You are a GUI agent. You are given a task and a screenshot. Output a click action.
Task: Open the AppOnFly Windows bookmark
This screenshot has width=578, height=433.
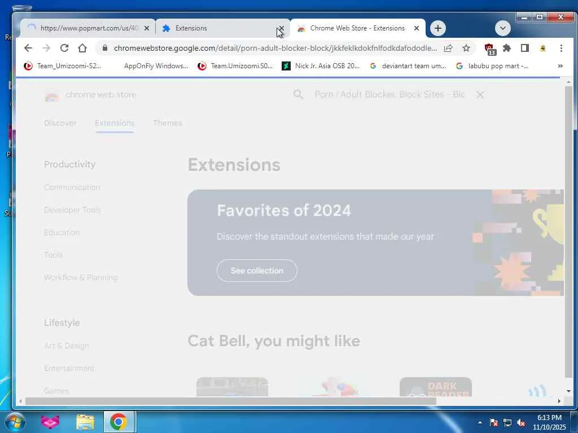point(156,66)
